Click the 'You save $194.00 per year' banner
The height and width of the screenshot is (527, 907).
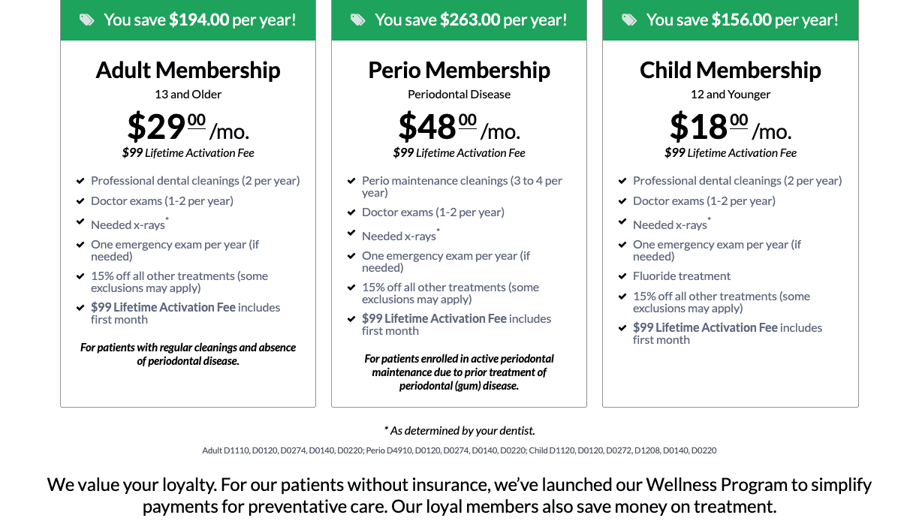(x=188, y=20)
